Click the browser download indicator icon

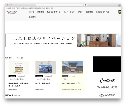(x=86, y=5)
